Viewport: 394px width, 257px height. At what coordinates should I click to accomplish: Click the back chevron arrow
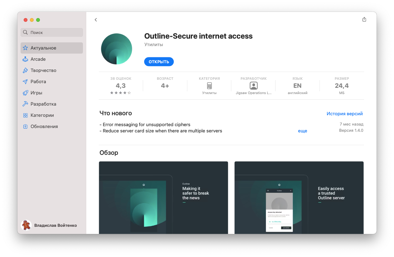point(96,20)
